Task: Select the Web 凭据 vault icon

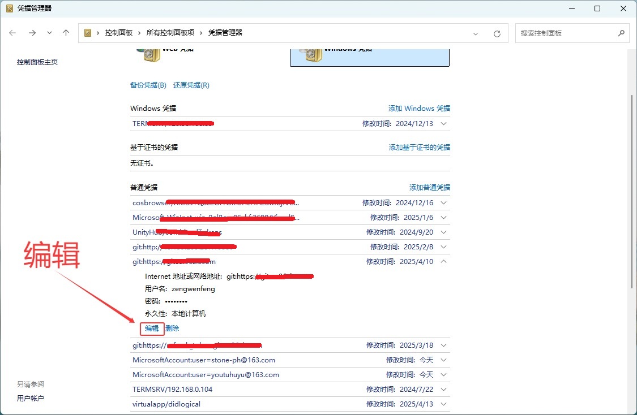Action: 149,55
